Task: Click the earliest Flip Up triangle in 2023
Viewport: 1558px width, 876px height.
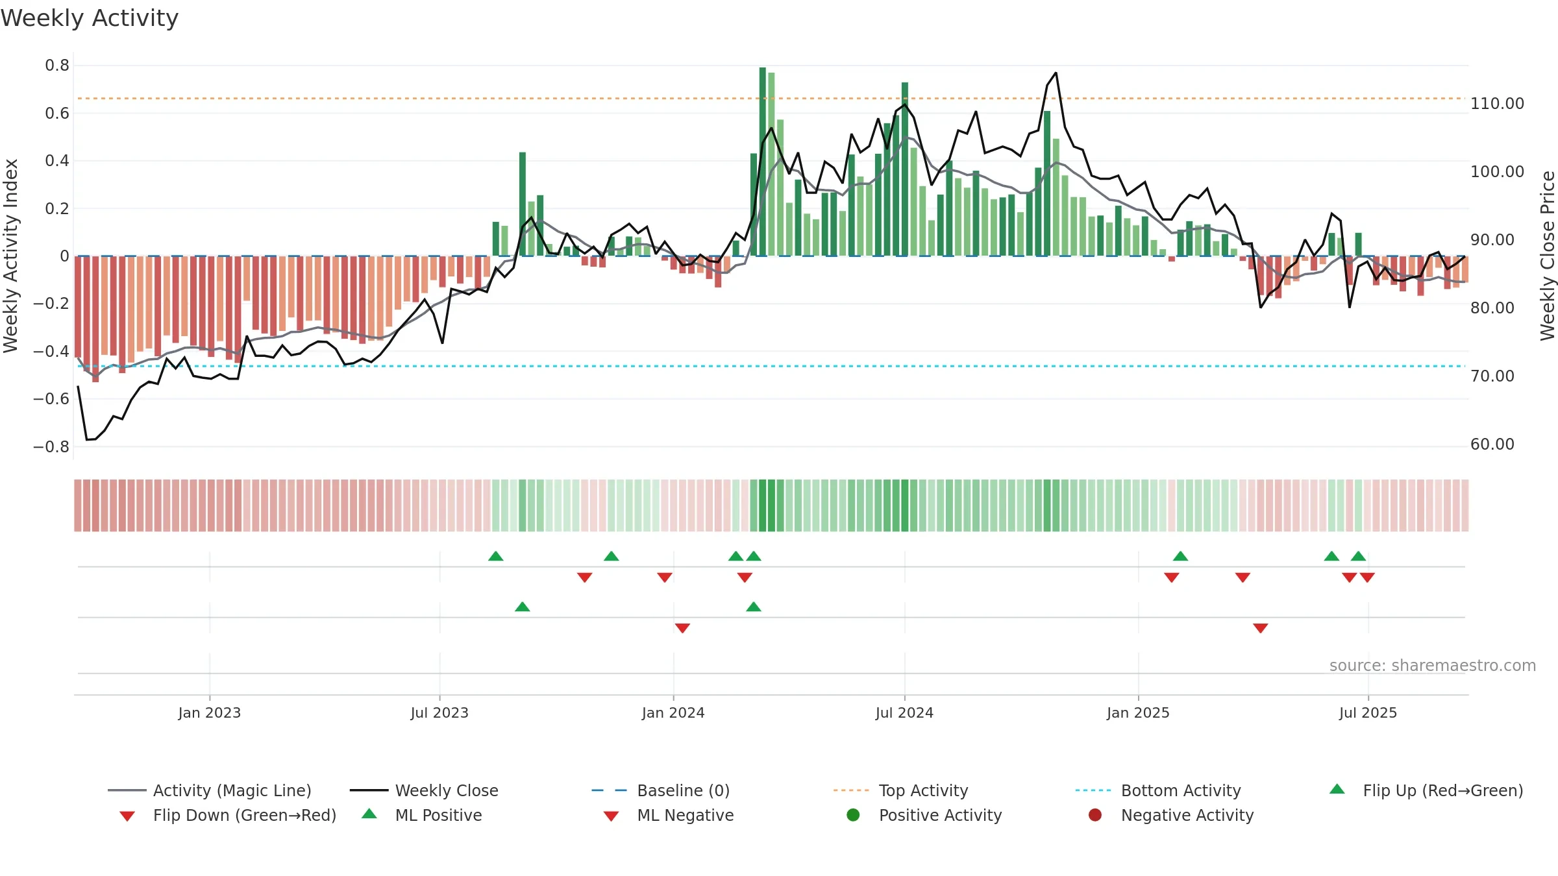Action: point(496,556)
